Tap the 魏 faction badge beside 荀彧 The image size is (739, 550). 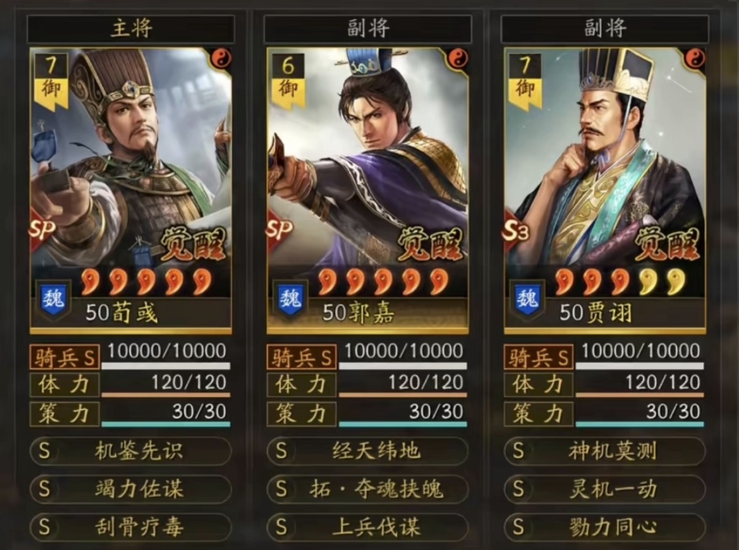pos(53,299)
